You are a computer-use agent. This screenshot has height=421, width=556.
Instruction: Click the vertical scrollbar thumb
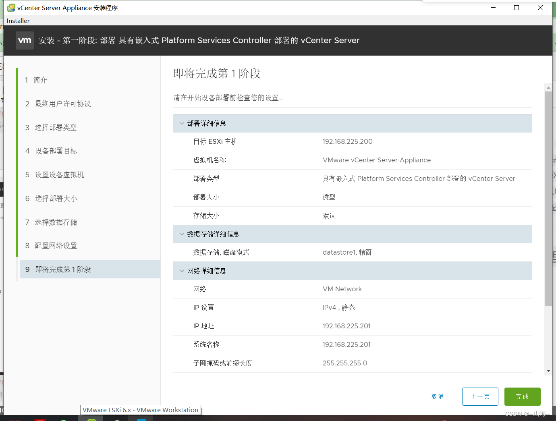548,198
